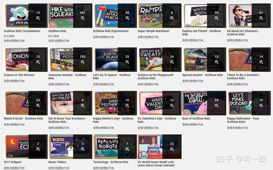Image resolution: width=273 pixels, height=170 pixels.
Task: Click playlist icon on Earth-Like Planets thumbnail
Action: tap(127, 62)
